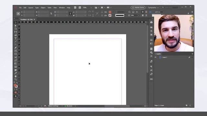This screenshot has width=207, height=116.
Task: Choose the Gradient Feather tool
Action: pos(16,67)
